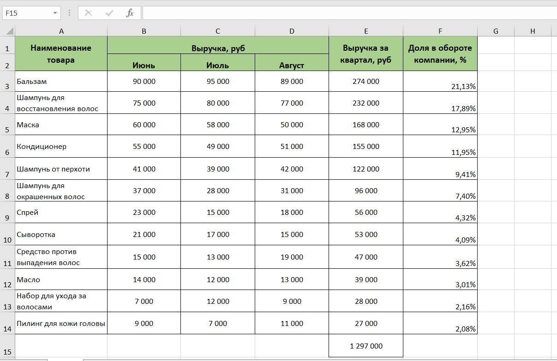Viewport: 557px width, 361px height.
Task: Click the 'Июль' column heading cell
Action: click(218, 62)
